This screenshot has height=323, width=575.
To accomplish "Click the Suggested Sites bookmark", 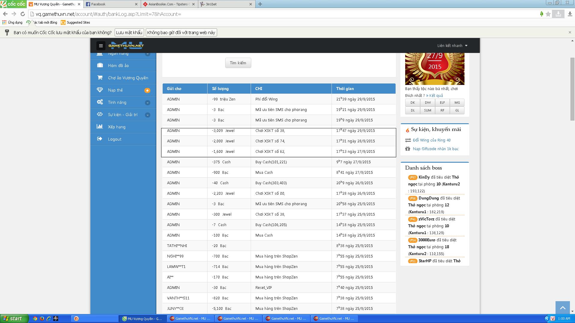I will click(x=75, y=22).
